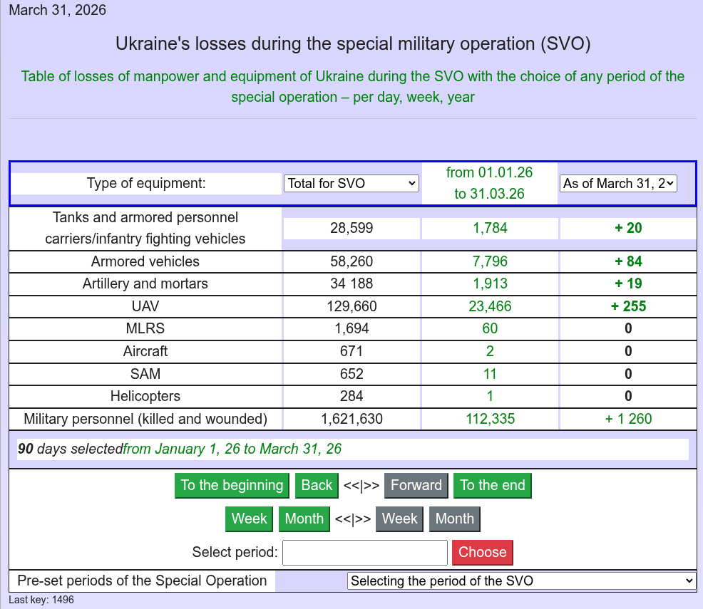
Task: Click the green 'Table of losses of manpower' subtitle
Action: tap(353, 87)
